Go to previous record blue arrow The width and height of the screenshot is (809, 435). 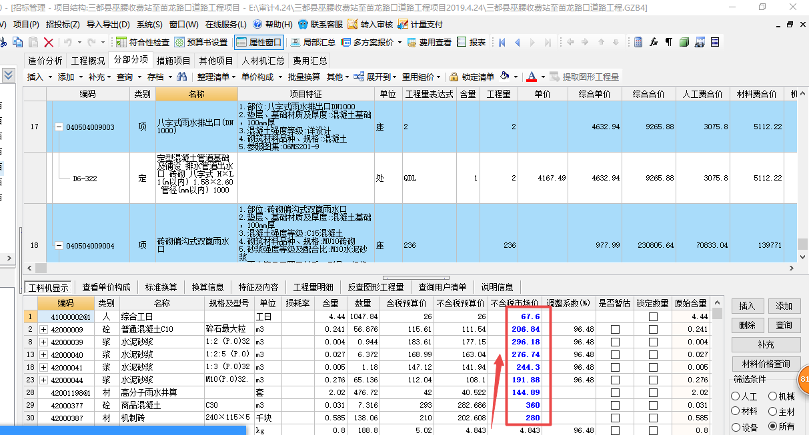(x=517, y=42)
